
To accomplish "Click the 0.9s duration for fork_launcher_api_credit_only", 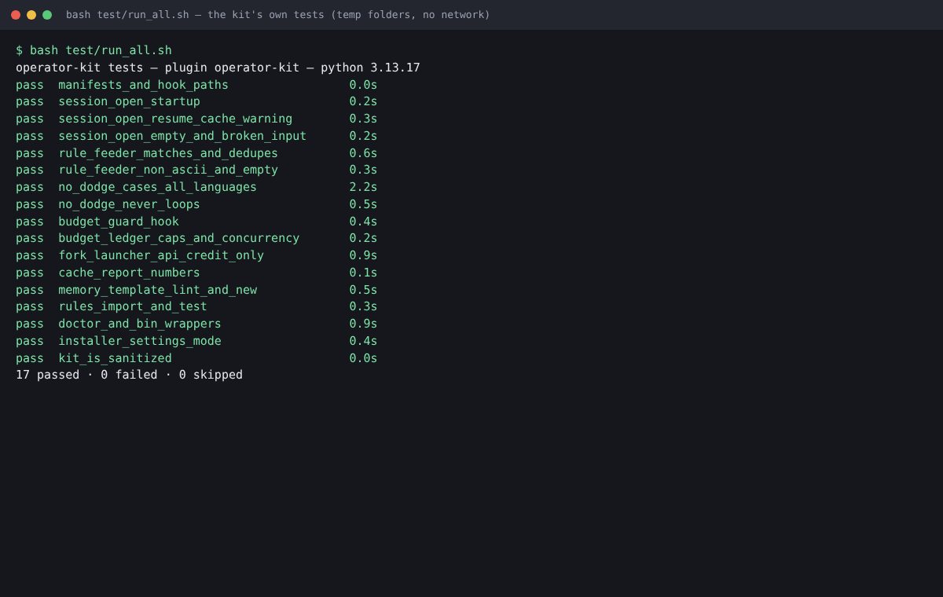I will pos(363,255).
